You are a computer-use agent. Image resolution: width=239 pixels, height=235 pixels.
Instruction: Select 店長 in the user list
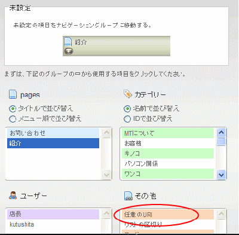[53, 214]
